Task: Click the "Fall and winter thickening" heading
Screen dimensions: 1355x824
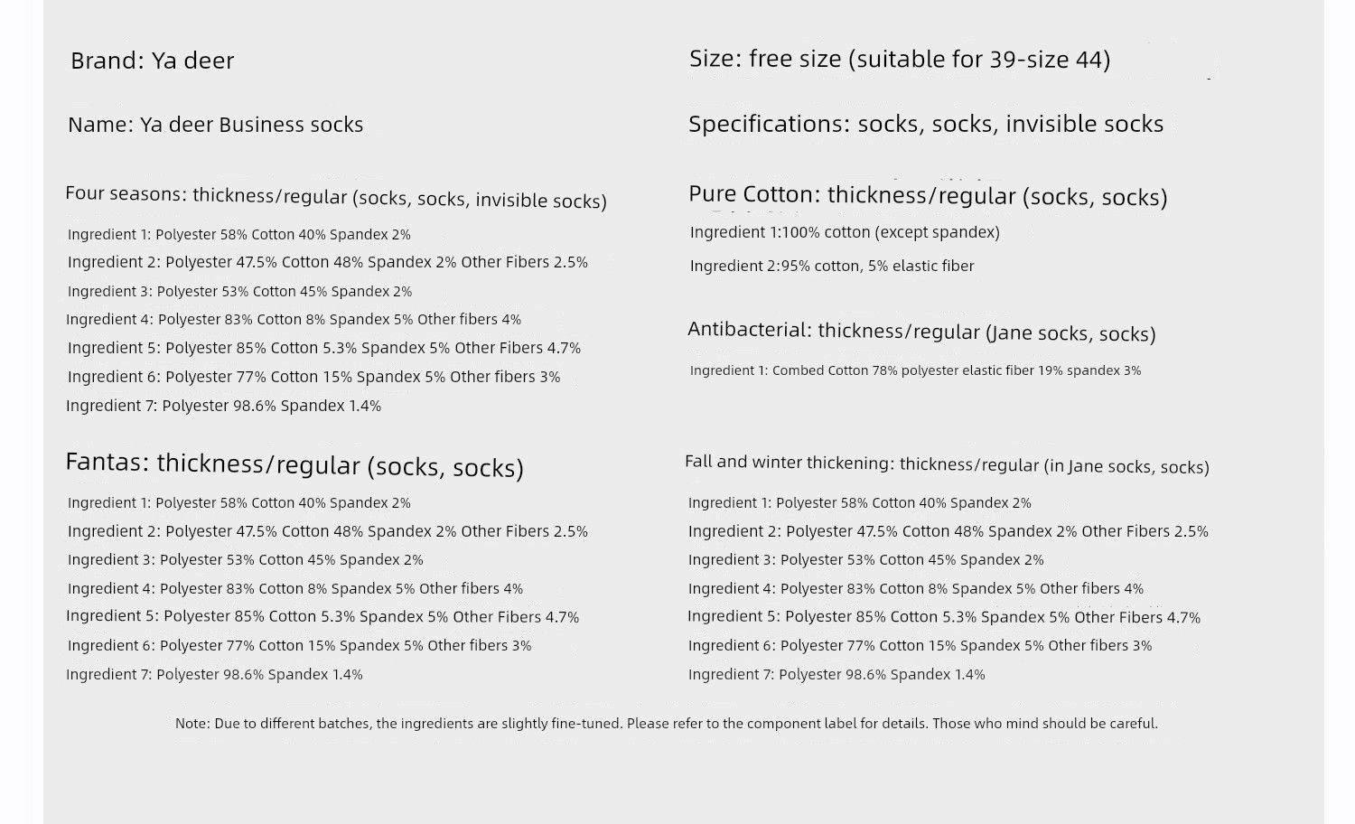Action: coord(947,464)
